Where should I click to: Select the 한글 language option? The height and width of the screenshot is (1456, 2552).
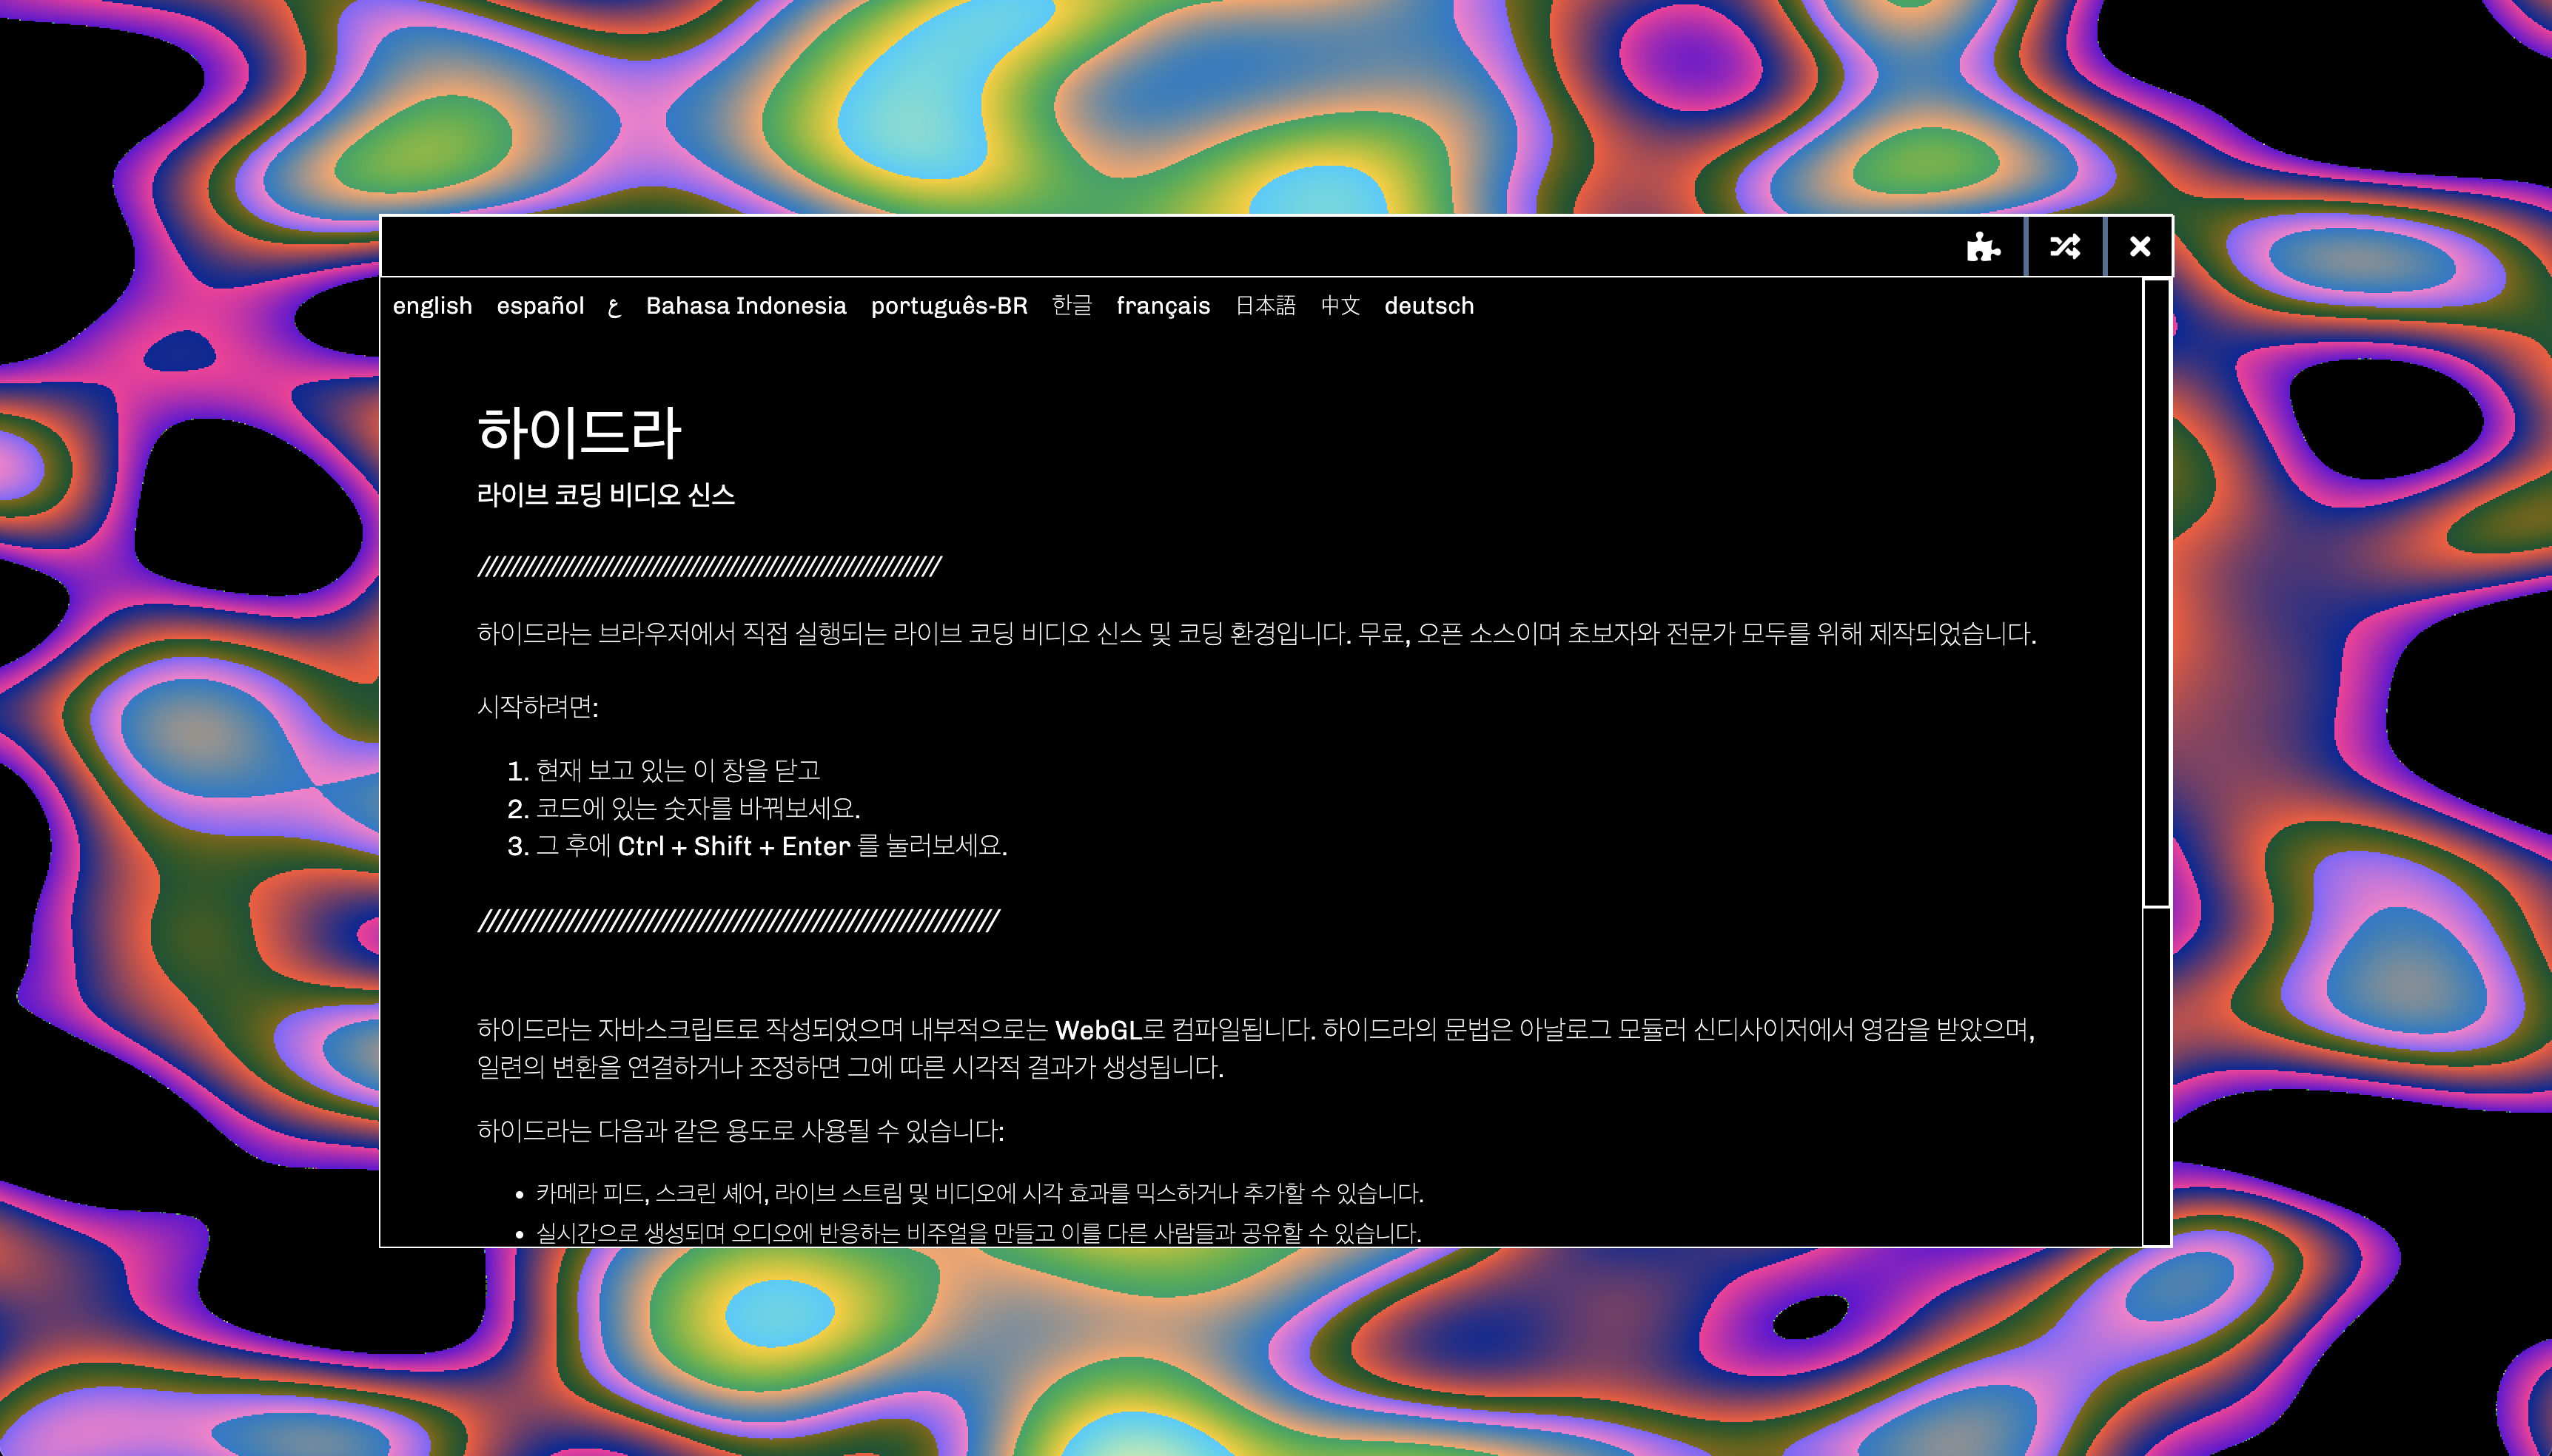pyautogui.click(x=1072, y=305)
